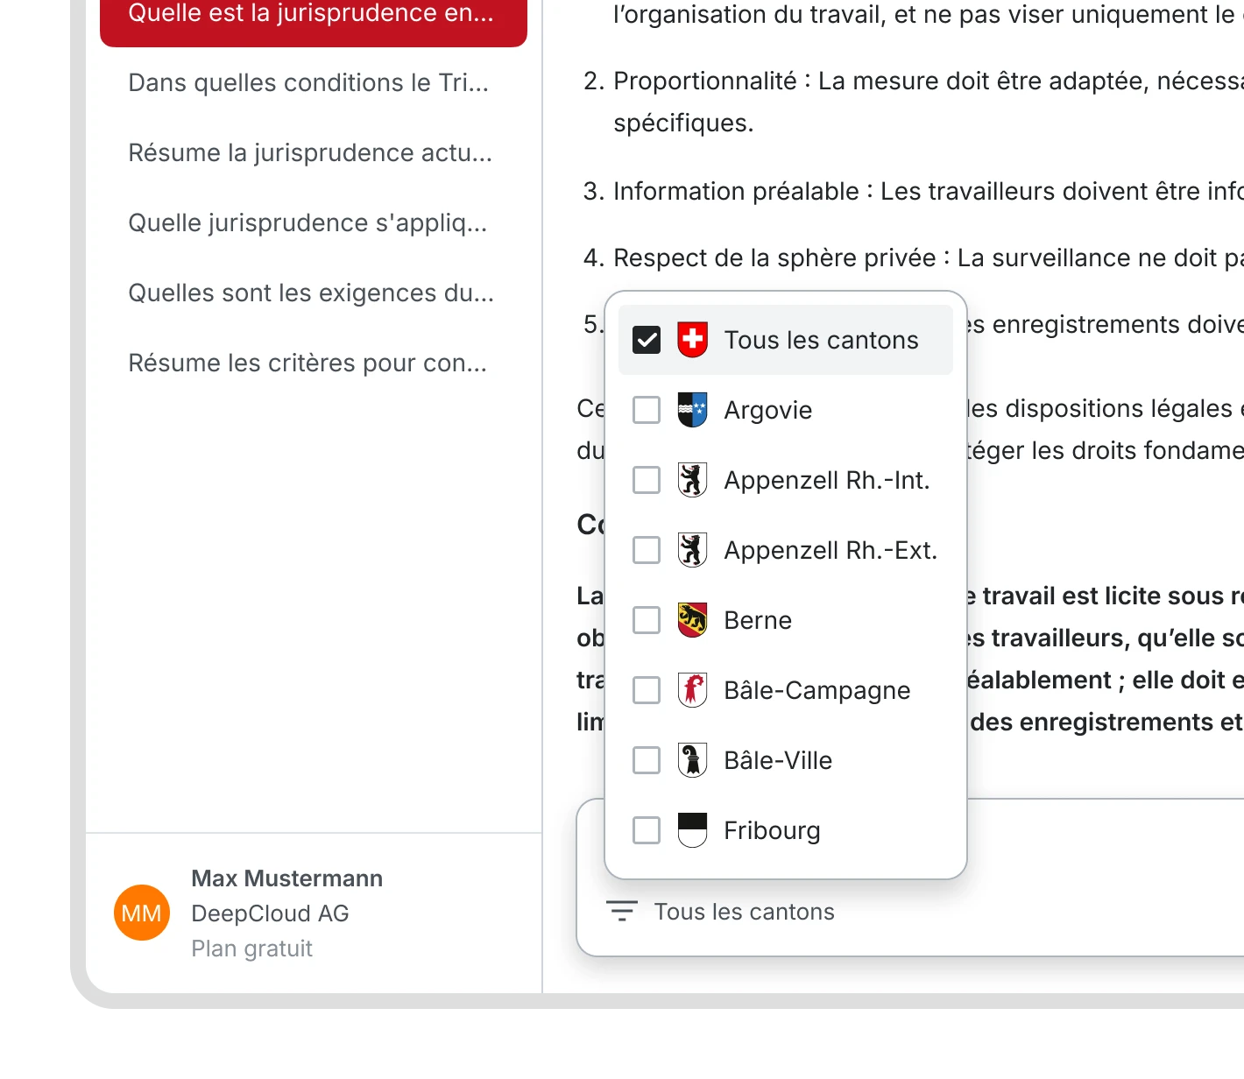
Task: Click the Fribourg black-and-white shield icon
Action: (x=692, y=830)
